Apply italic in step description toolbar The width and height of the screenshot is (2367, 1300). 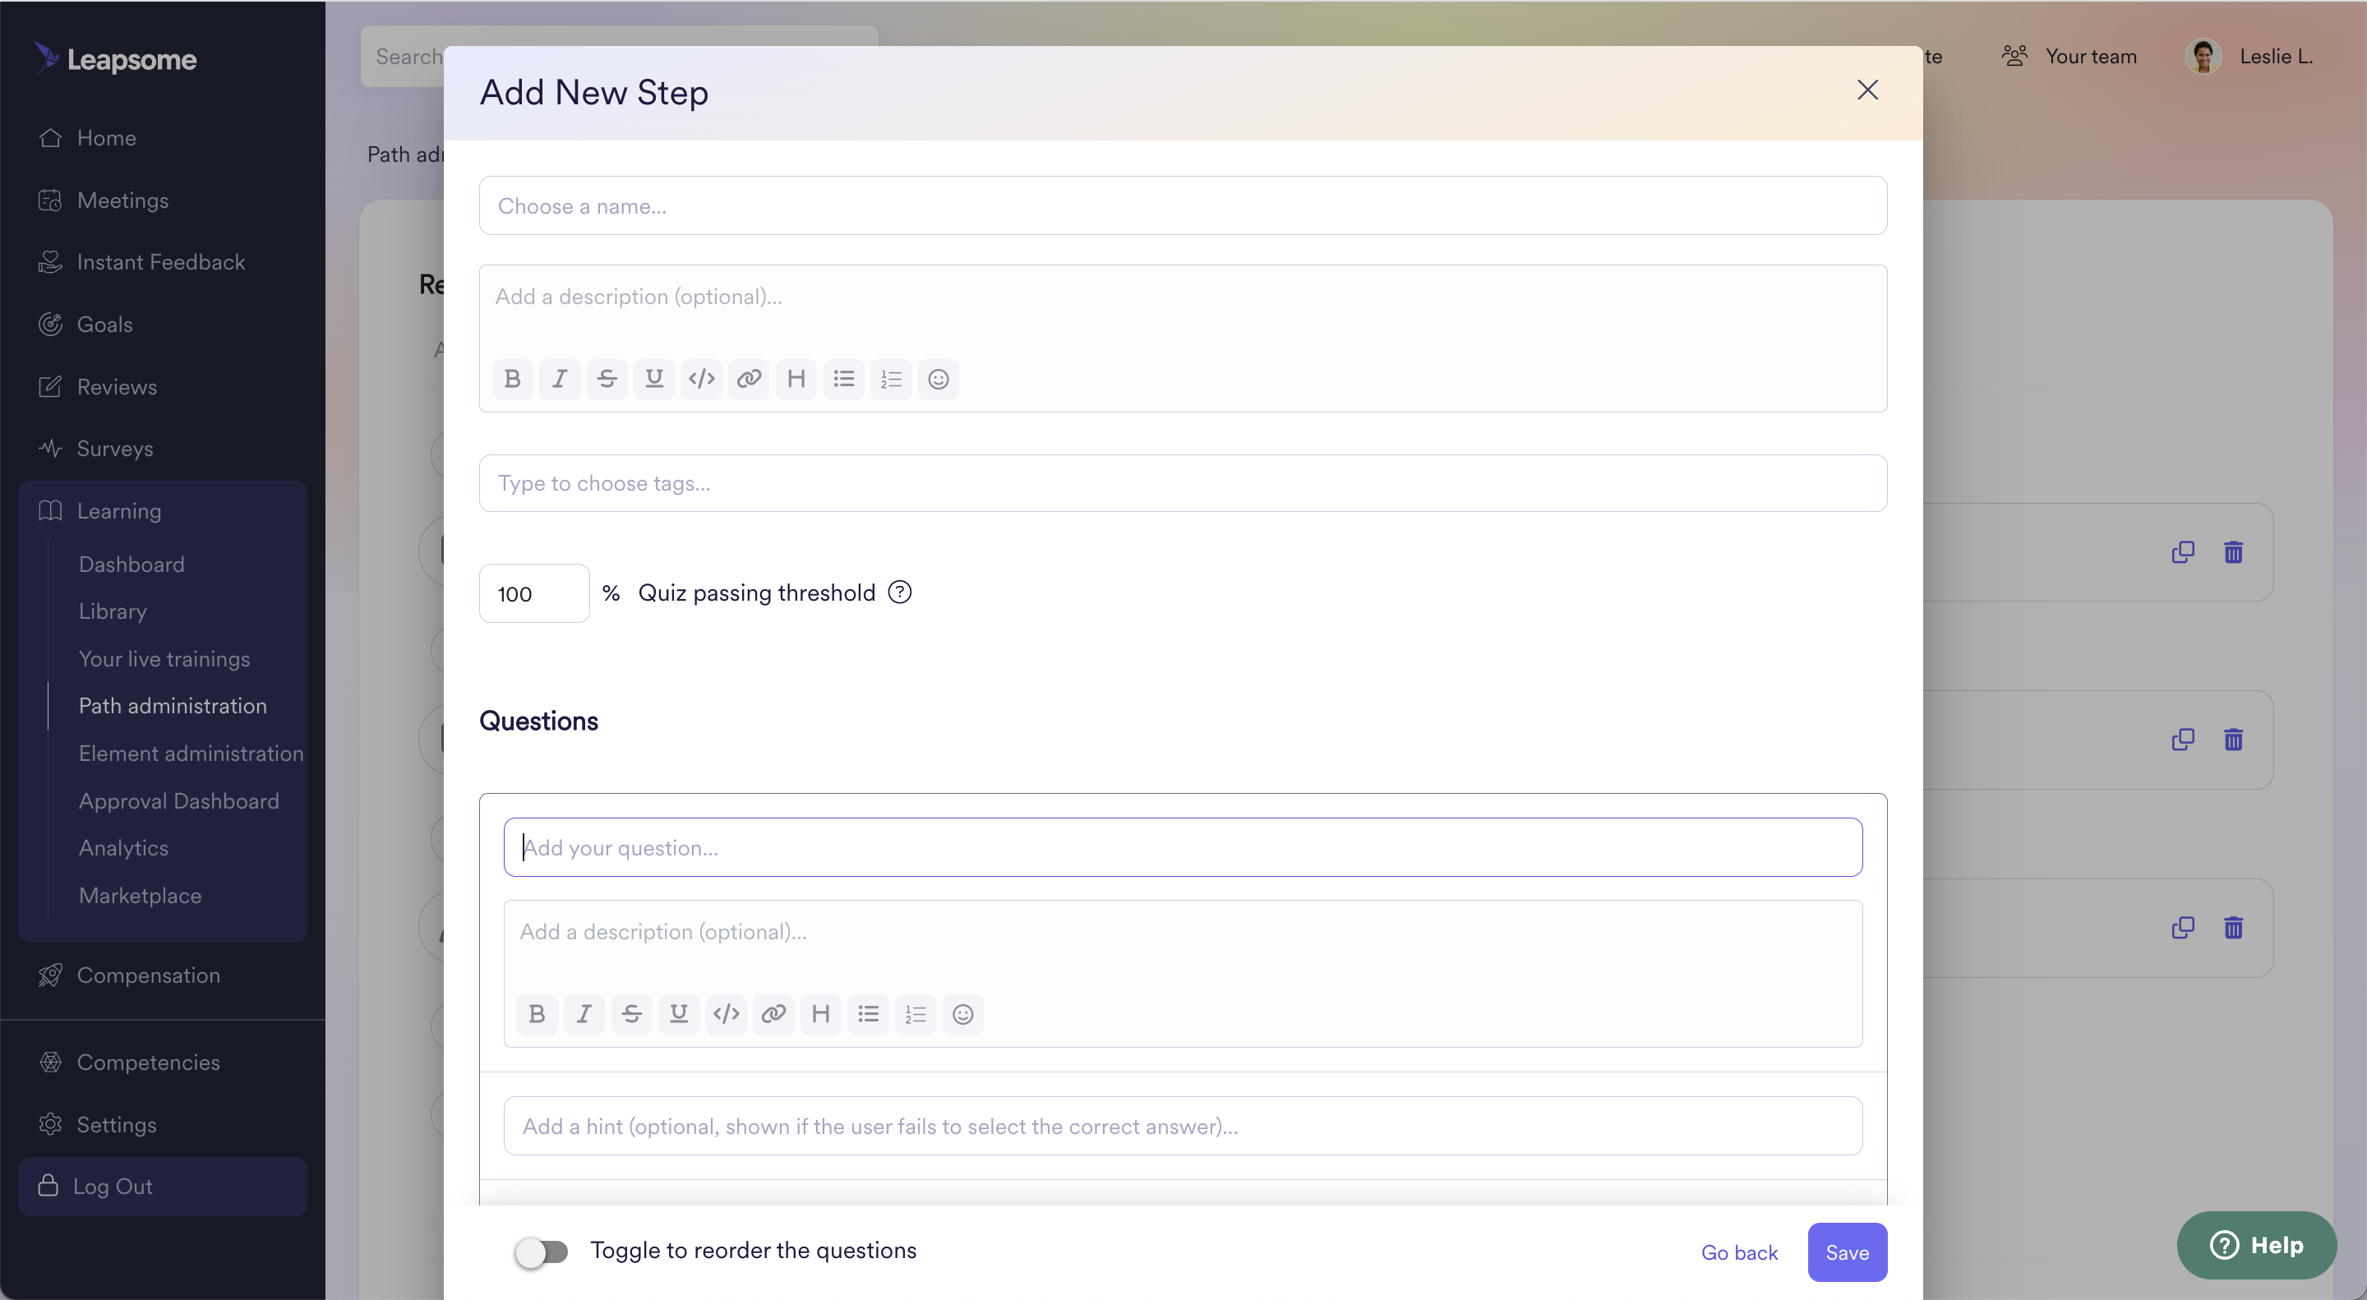[x=560, y=379]
